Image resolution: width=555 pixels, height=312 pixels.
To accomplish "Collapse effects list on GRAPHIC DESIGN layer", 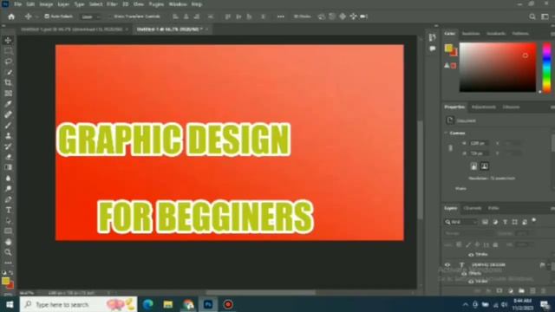I will [549, 264].
